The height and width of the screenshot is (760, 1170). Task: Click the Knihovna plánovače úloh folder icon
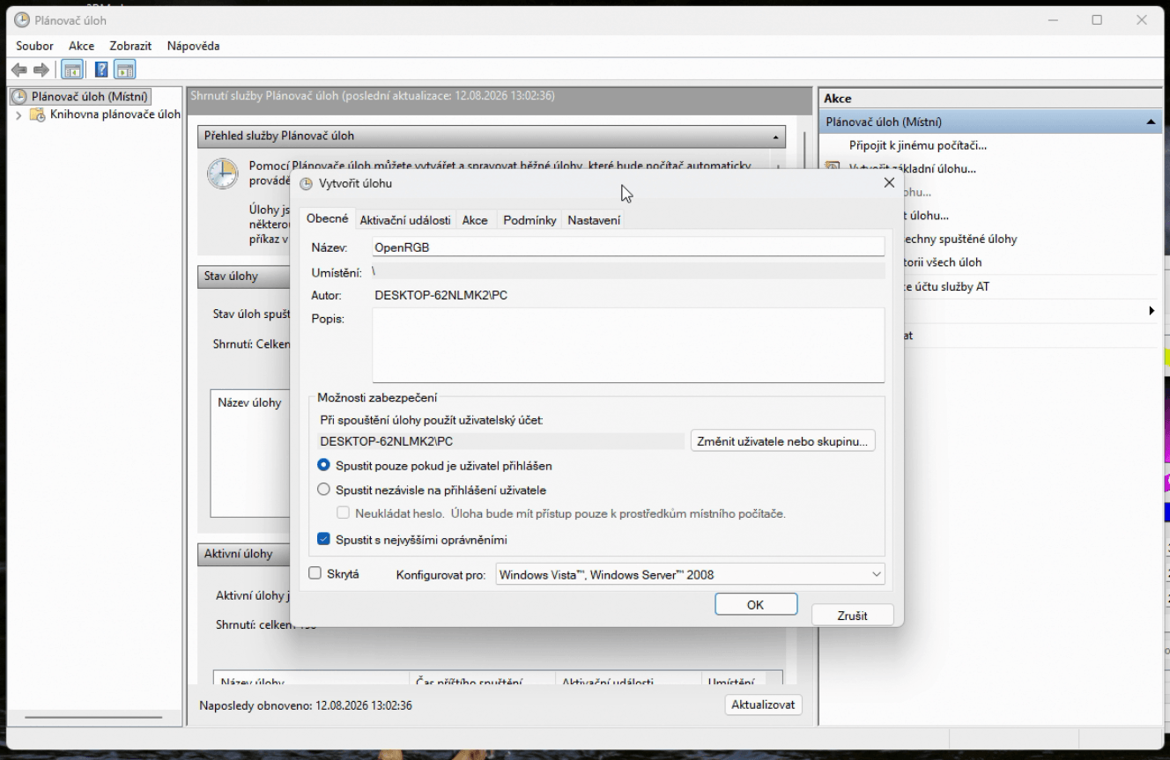38,114
